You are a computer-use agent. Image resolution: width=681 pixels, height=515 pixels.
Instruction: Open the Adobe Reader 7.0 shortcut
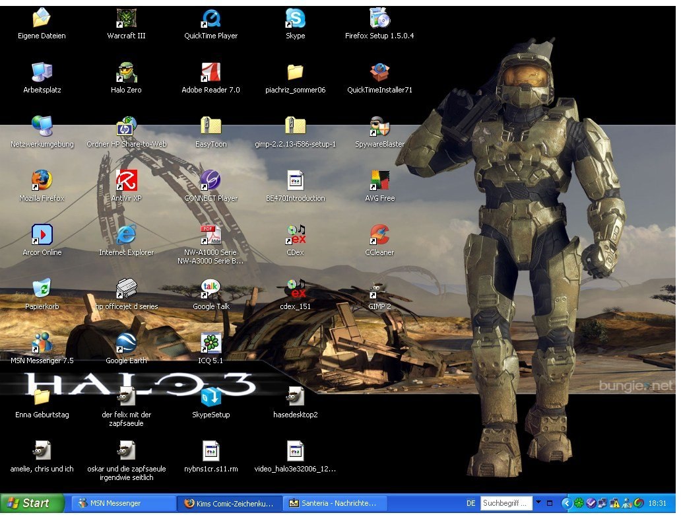click(x=211, y=73)
